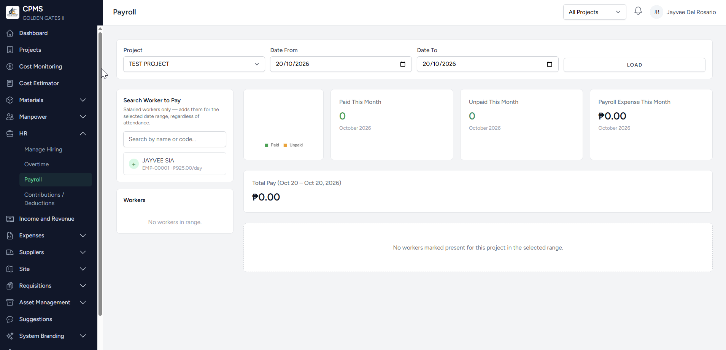Click the Date From input field
The image size is (726, 350).
(341, 64)
